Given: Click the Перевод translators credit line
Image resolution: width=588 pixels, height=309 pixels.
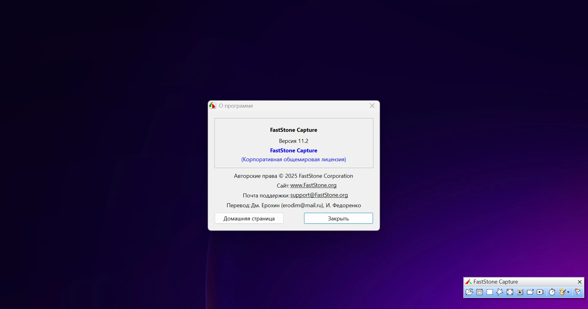Looking at the screenshot, I should click(x=294, y=205).
